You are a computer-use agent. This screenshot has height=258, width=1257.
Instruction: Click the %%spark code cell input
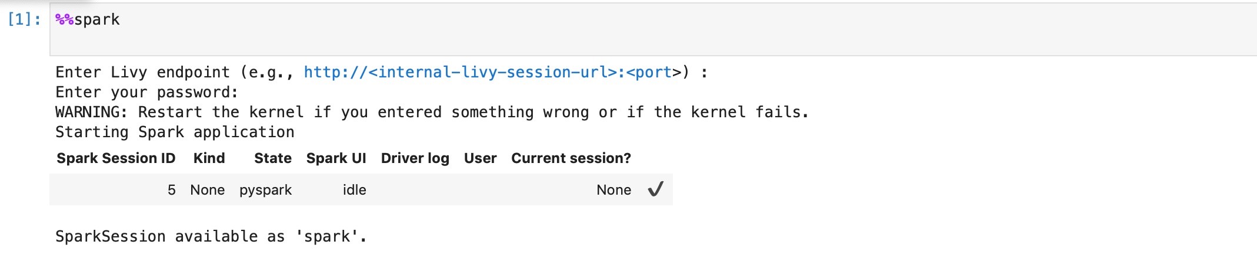coord(653,30)
